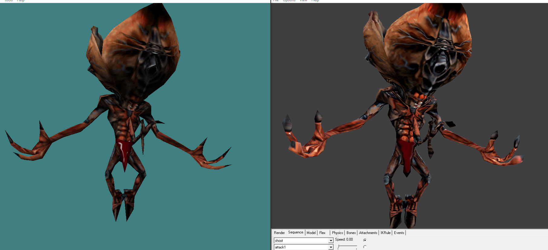Screen dimensions: 548x250
Task: Open the Events tab
Action: tap(399, 233)
